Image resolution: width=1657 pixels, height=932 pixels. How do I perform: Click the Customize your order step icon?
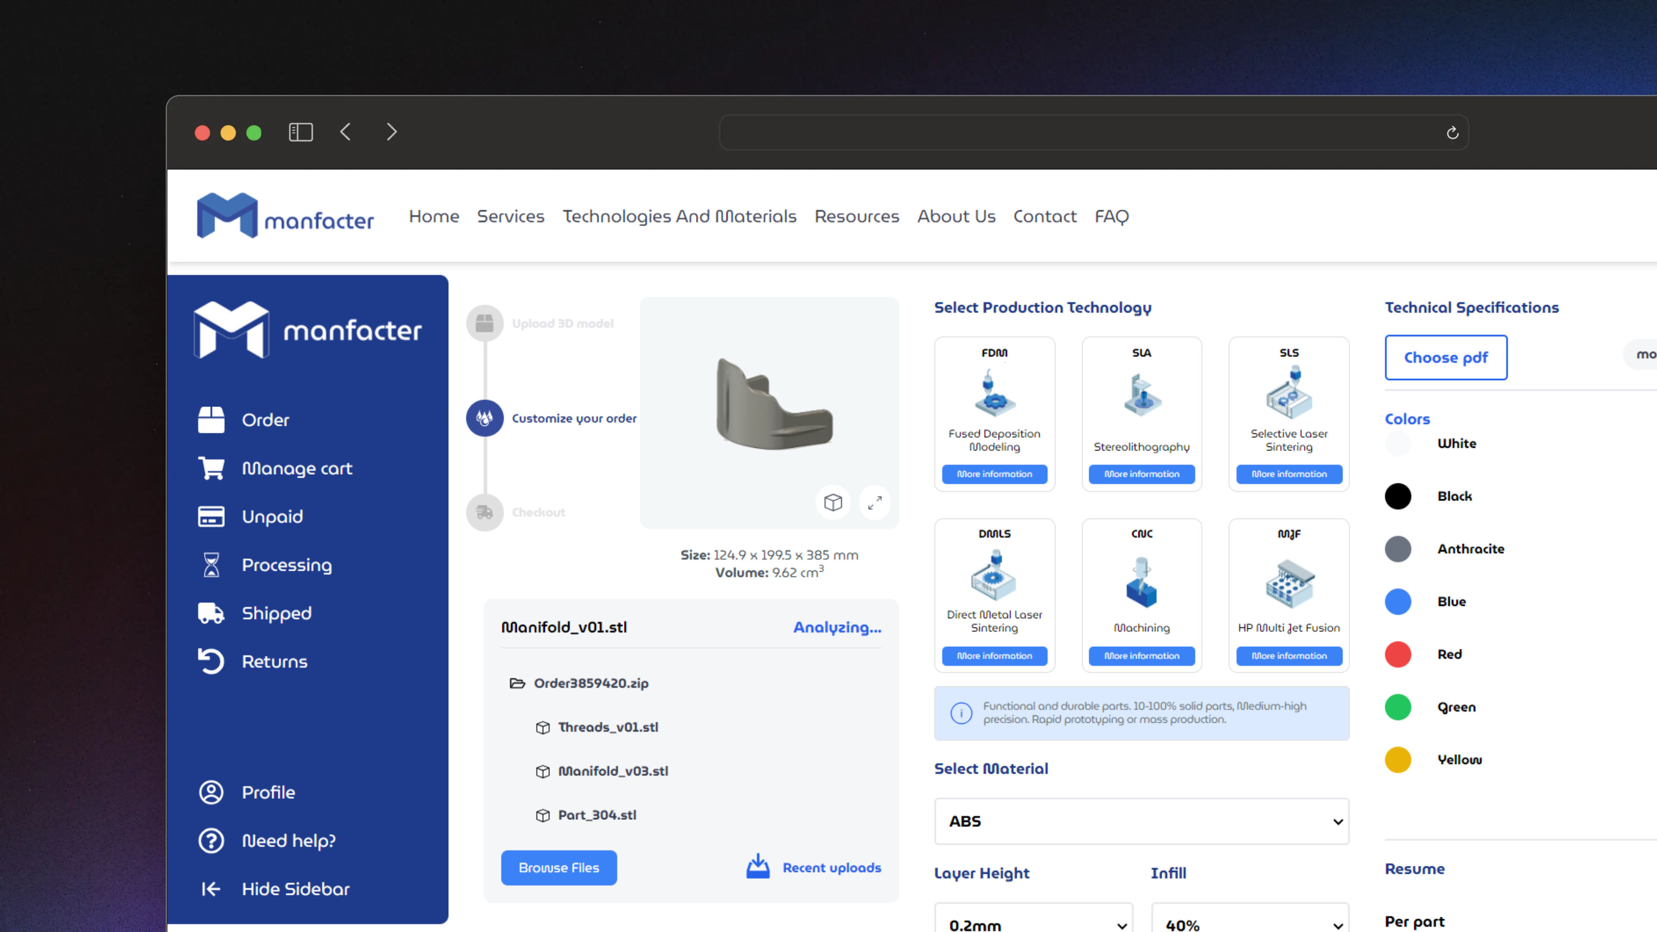coord(484,418)
